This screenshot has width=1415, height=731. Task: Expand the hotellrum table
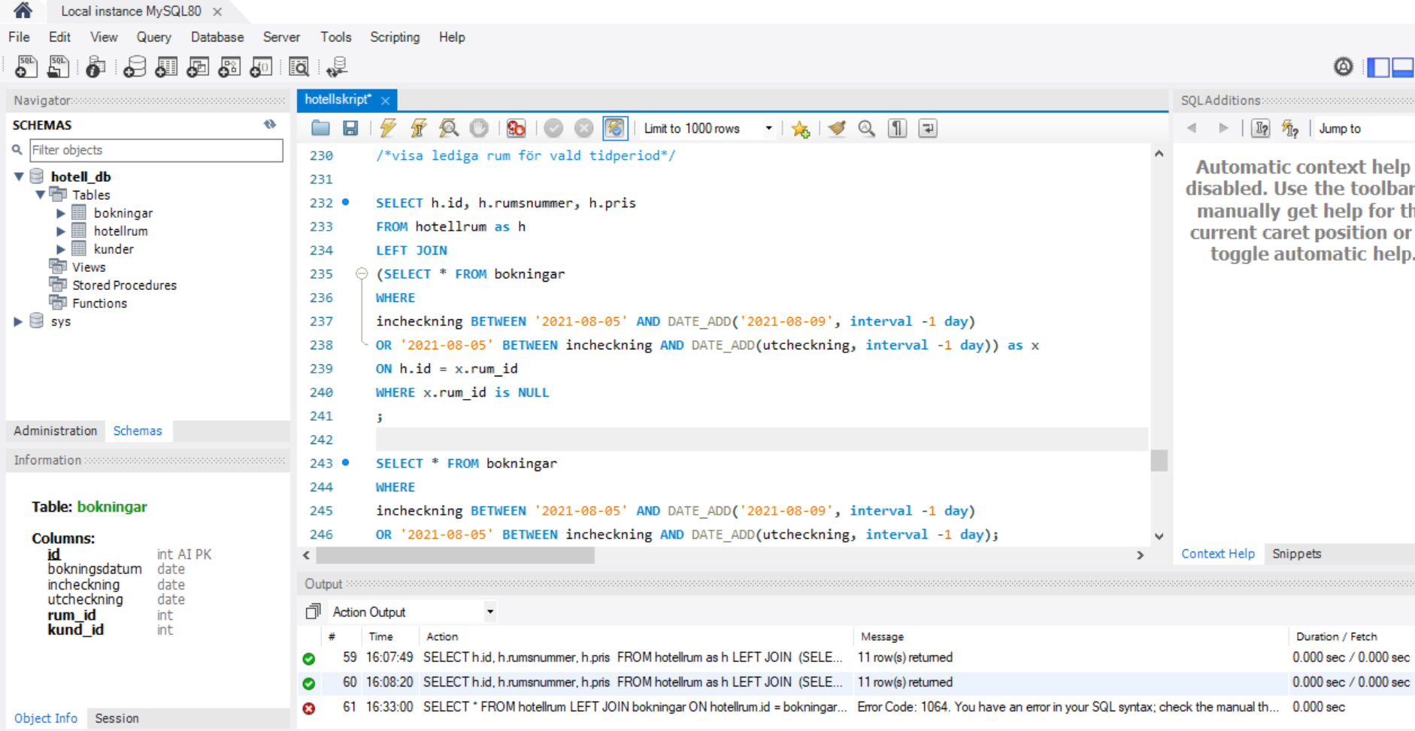61,231
